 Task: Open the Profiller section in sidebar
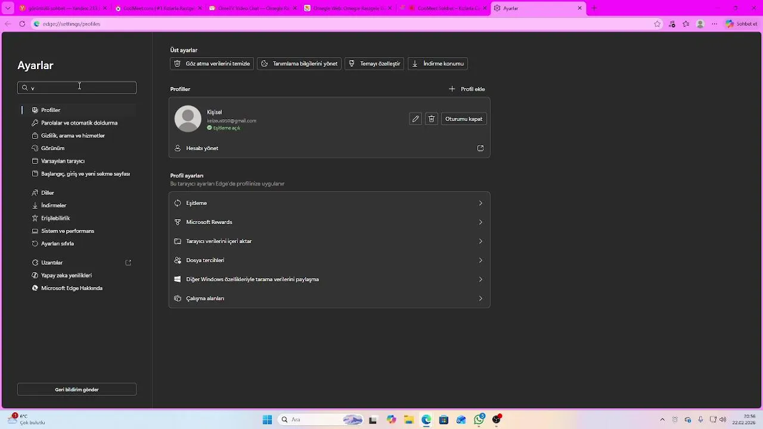tap(77, 110)
